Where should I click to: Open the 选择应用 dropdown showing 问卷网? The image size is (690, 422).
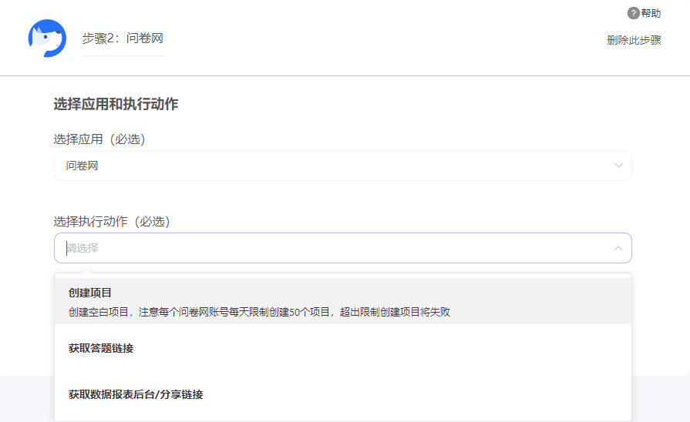tap(343, 166)
